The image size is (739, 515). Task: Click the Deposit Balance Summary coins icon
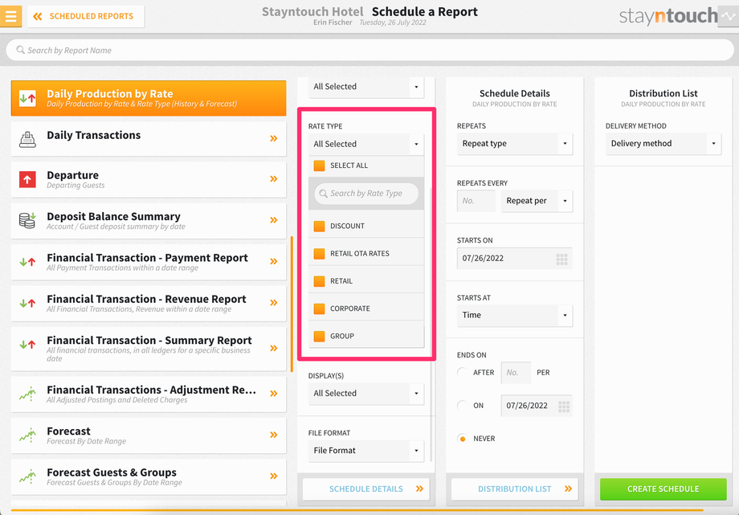click(27, 220)
